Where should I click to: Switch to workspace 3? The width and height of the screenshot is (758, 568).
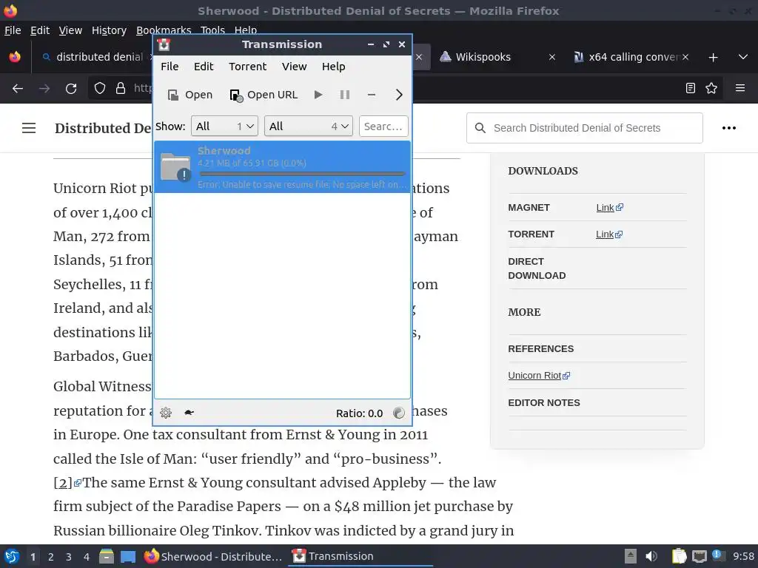pyautogui.click(x=69, y=557)
